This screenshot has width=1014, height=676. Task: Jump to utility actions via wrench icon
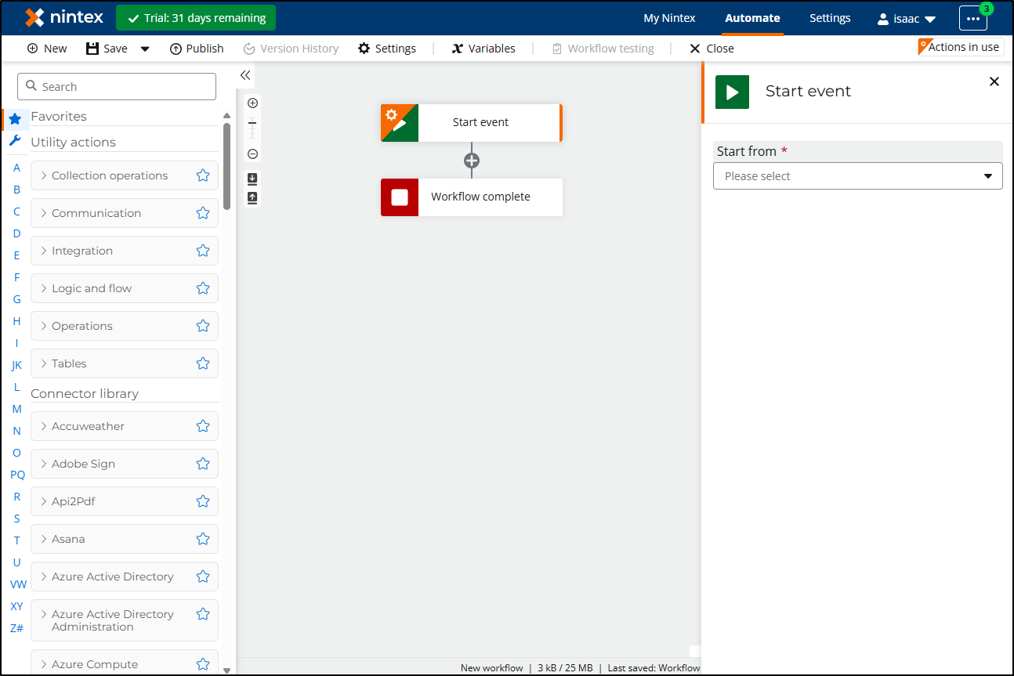(15, 141)
